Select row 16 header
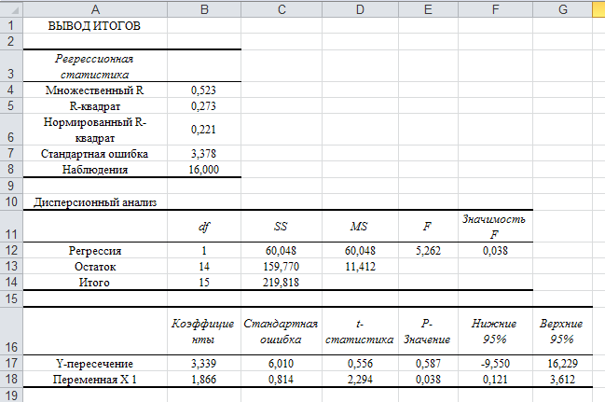The height and width of the screenshot is (402, 605). [x=11, y=331]
